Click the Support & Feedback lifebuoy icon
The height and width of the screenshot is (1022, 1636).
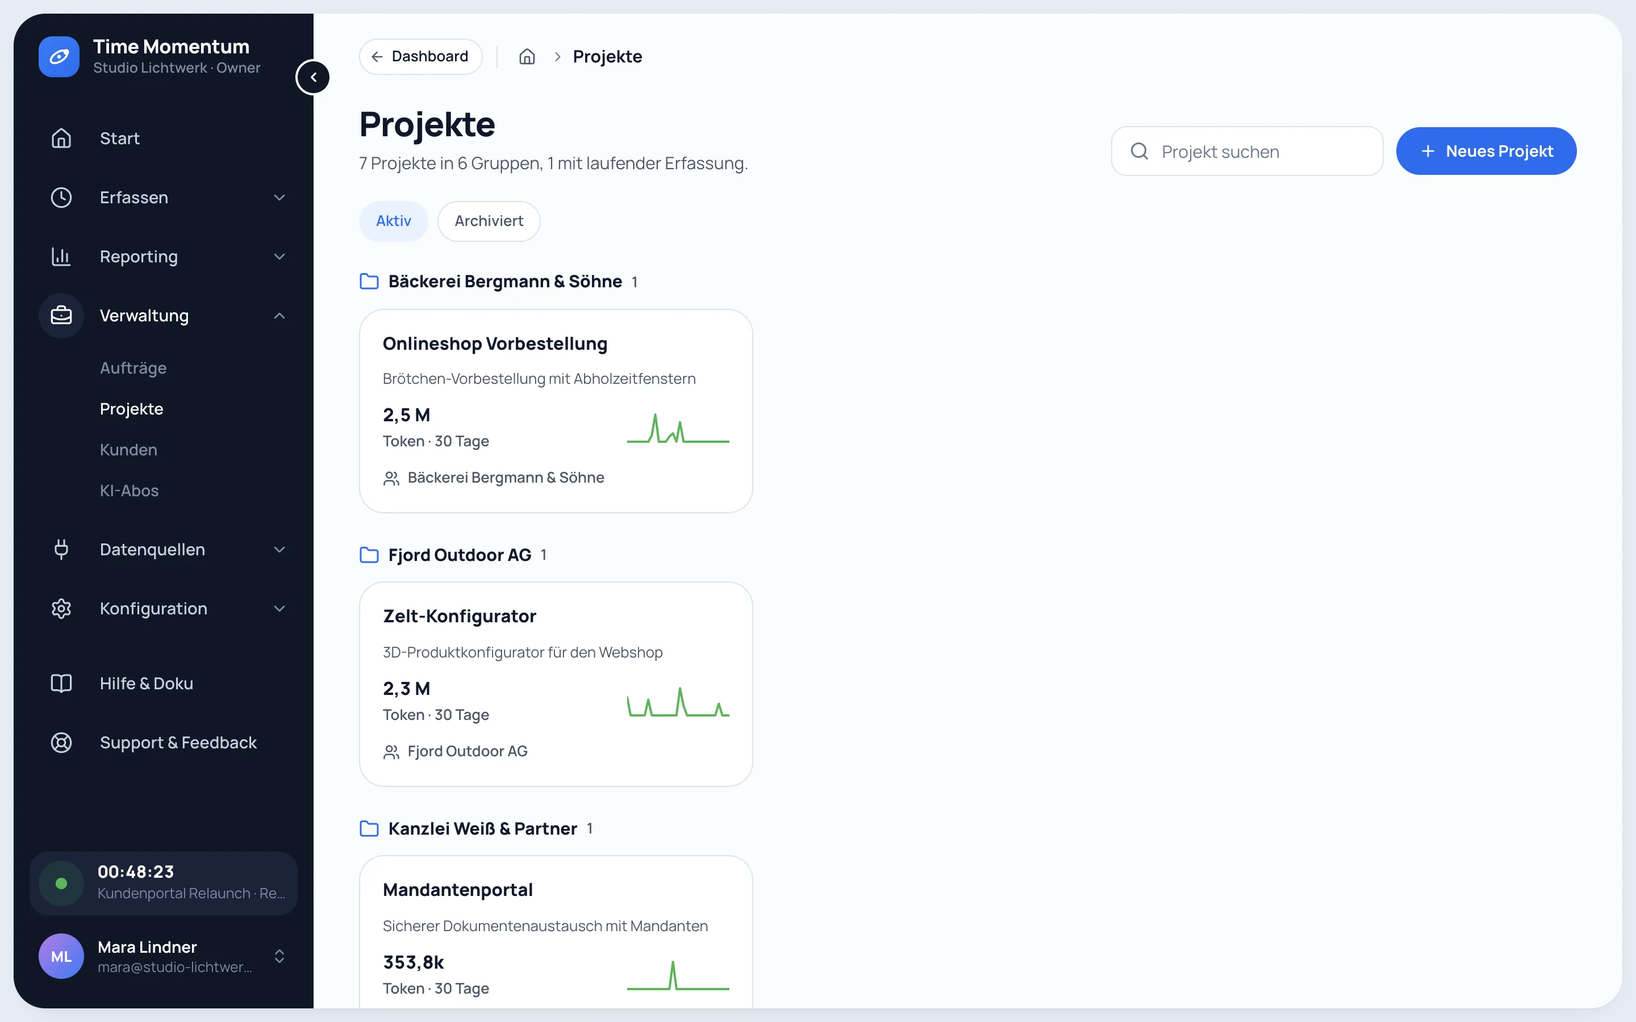coord(61,742)
